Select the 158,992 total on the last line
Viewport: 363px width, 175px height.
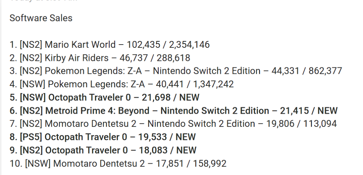click(209, 163)
